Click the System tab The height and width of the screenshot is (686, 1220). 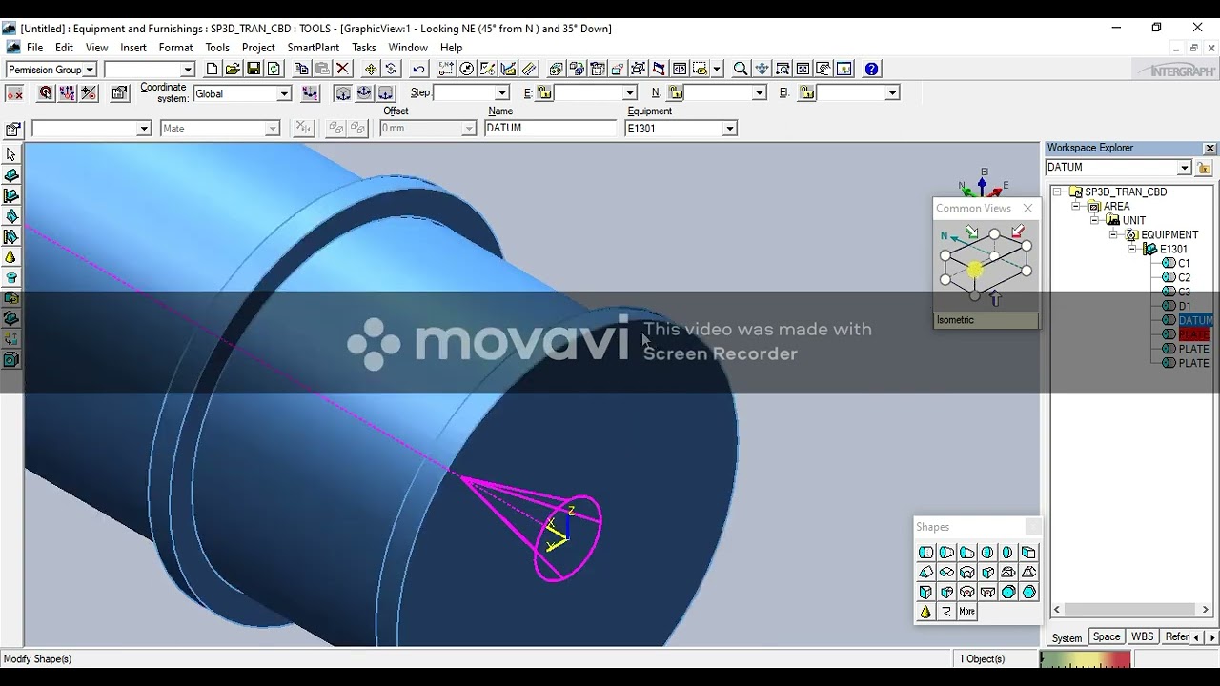1067,637
